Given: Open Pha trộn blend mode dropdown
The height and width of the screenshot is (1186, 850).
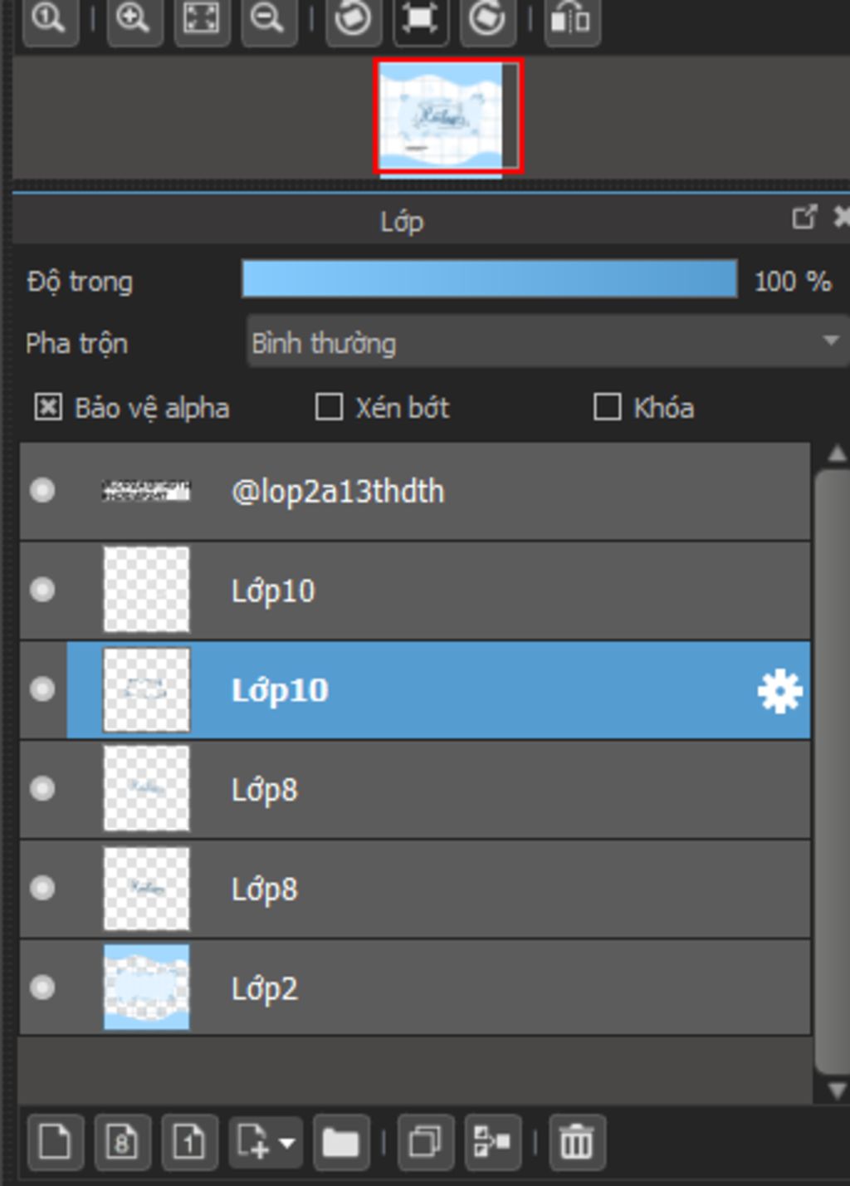Looking at the screenshot, I should click(548, 342).
